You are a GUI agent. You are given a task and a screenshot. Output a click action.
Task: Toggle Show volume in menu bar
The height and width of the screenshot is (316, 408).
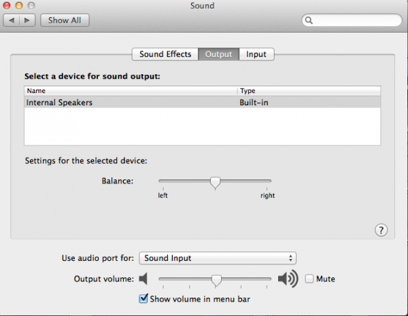(143, 298)
